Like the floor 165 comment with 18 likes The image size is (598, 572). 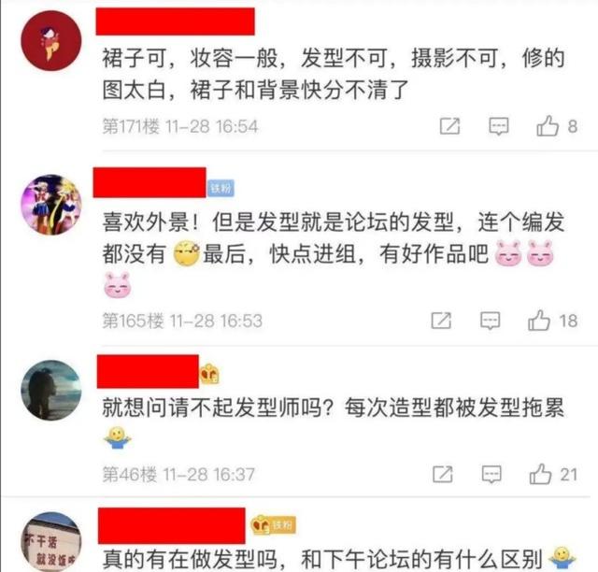tap(539, 321)
